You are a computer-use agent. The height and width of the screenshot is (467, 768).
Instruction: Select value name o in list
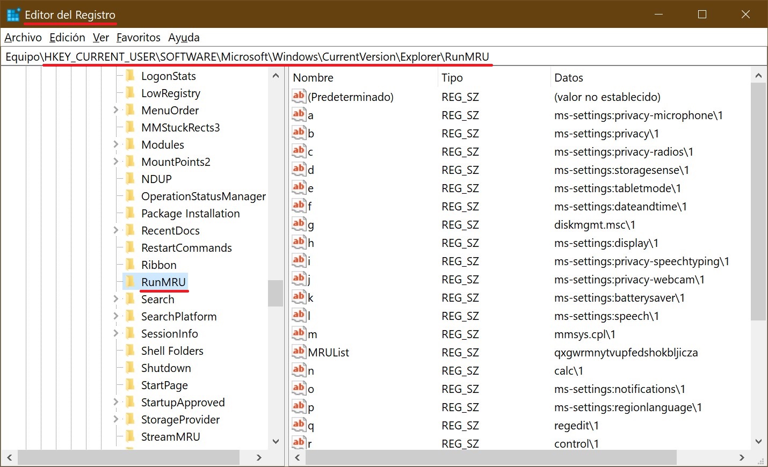[x=311, y=389]
